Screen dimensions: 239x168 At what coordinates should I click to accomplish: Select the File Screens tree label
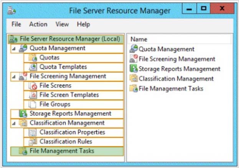coord(55,86)
